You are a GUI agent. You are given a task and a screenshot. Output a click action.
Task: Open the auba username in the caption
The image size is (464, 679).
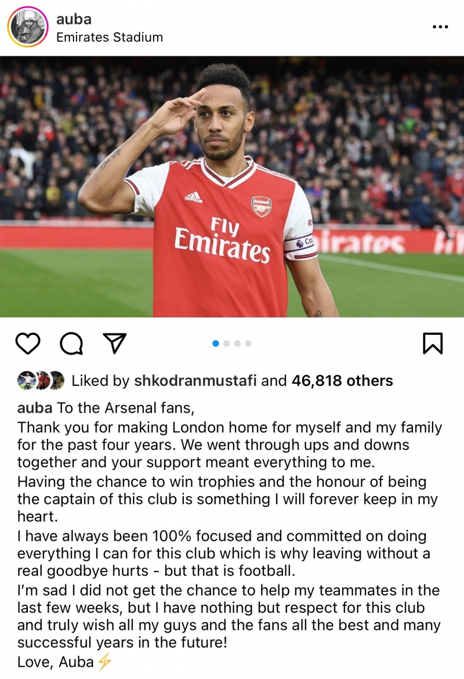[35, 408]
